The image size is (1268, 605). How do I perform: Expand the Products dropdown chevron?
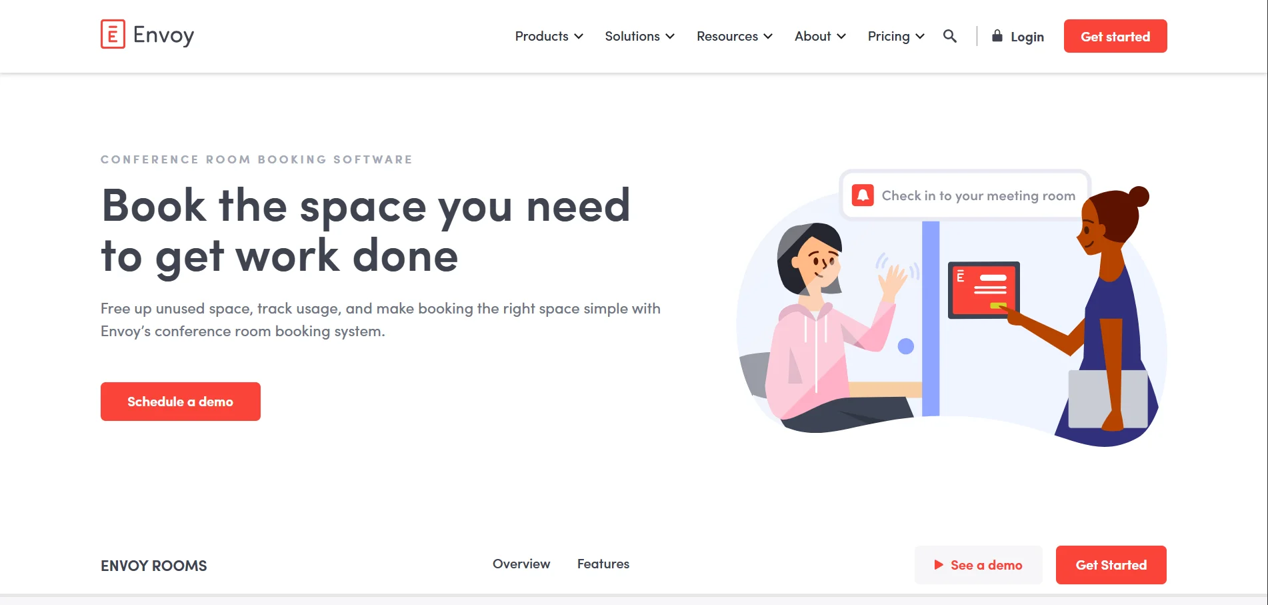point(579,37)
